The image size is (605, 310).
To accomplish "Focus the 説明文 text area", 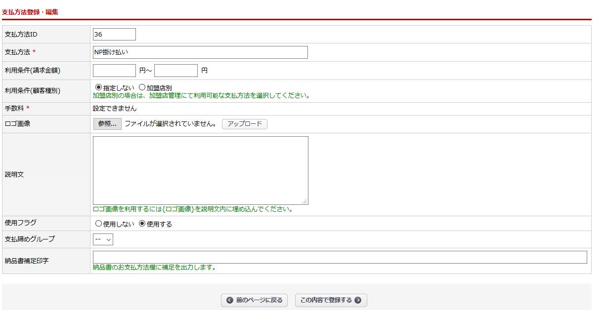I will coord(200,170).
